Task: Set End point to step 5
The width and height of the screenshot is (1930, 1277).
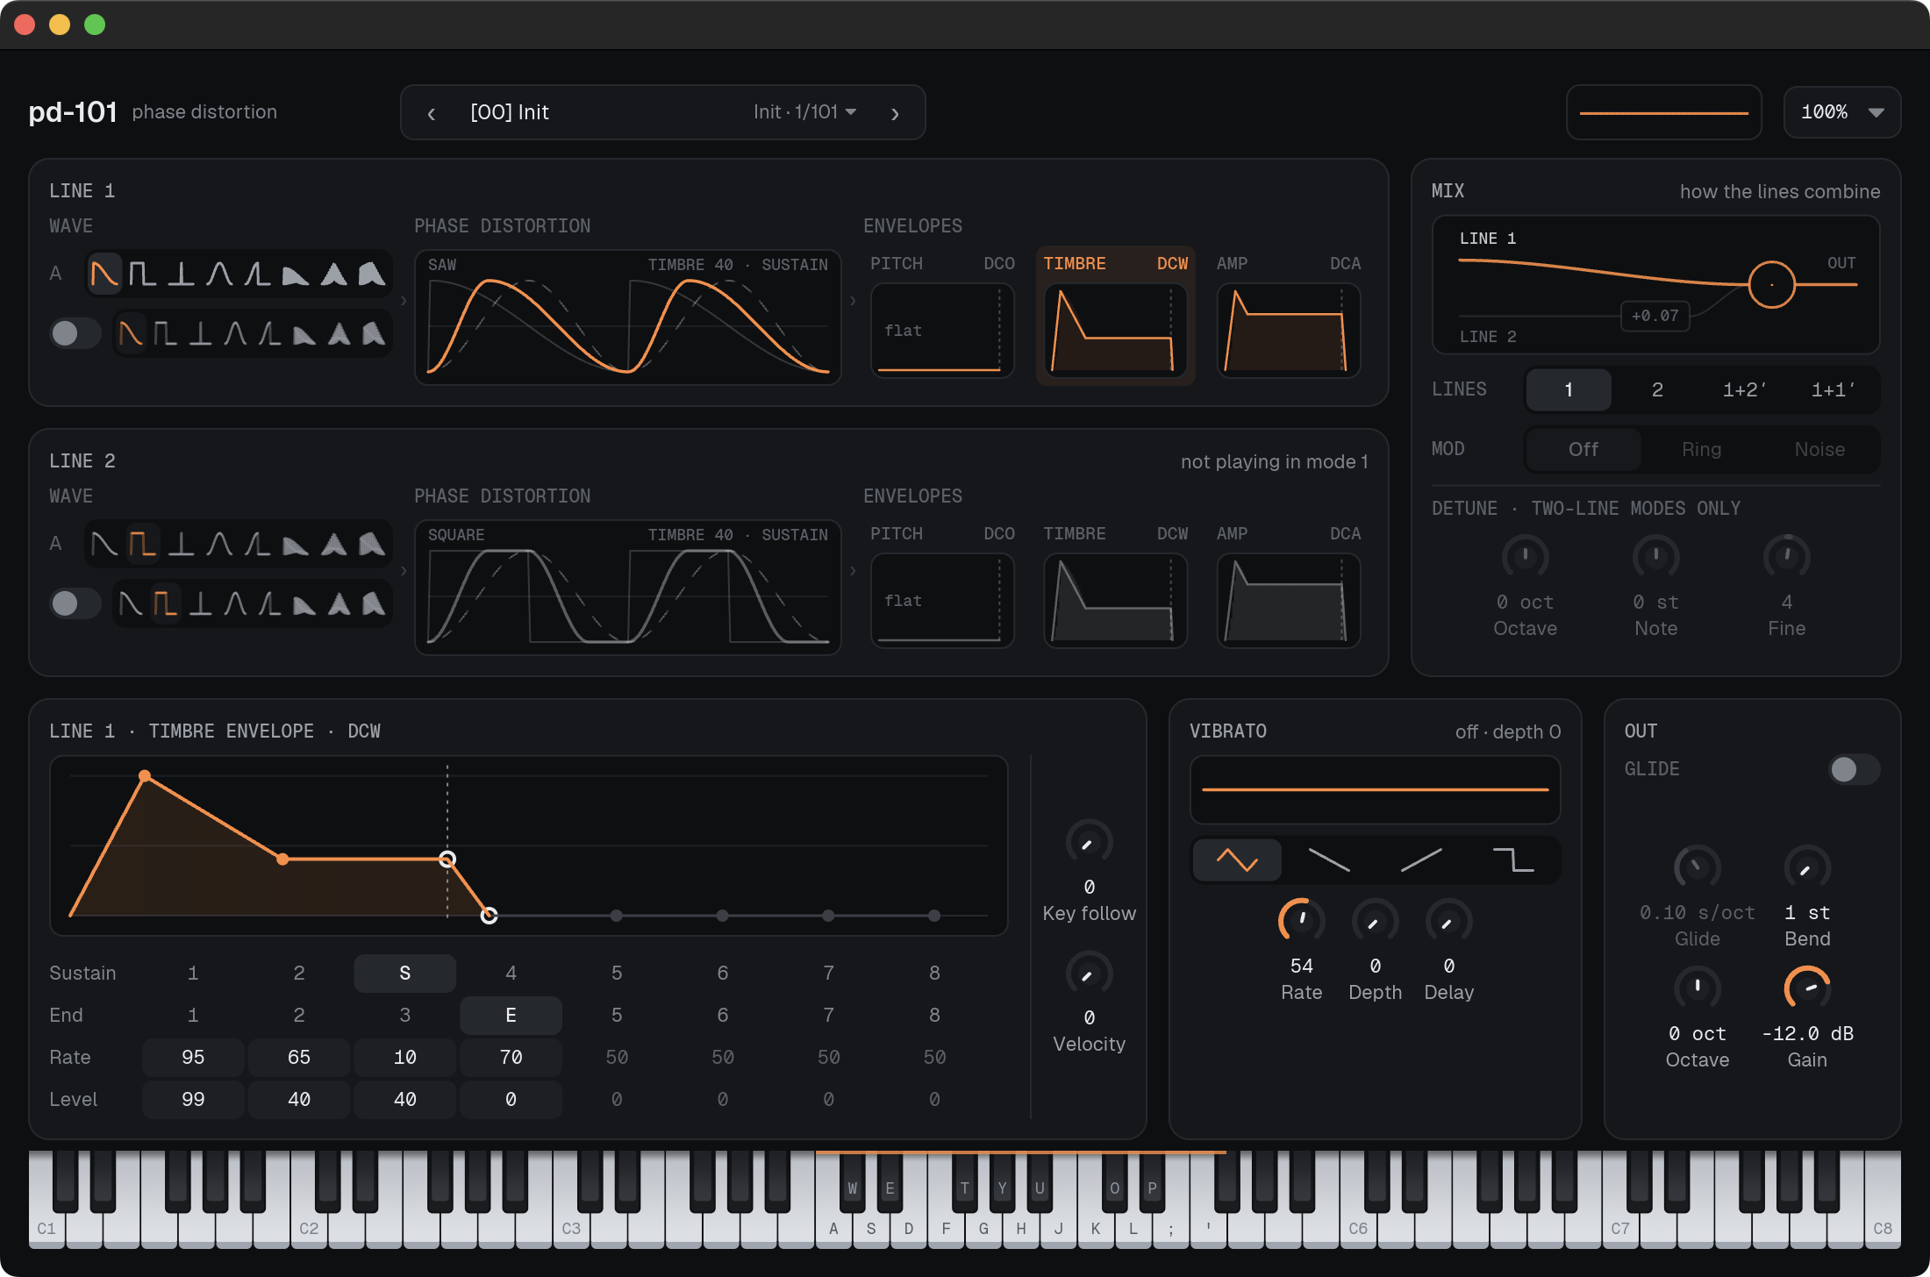Action: click(x=617, y=1015)
